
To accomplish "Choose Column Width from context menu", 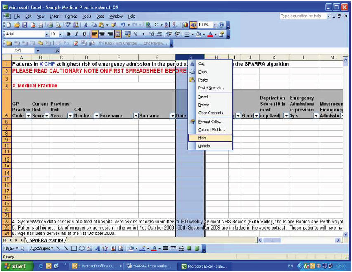I will point(210,129).
